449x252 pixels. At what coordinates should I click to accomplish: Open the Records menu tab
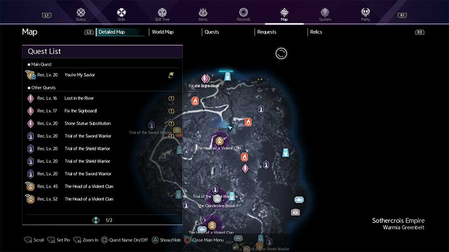(x=243, y=14)
